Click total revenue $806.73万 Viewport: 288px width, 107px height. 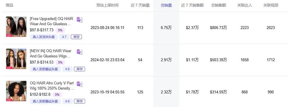[x=219, y=28]
